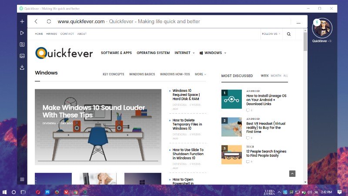Viewport: 348px width, 196px height.
Task: Expand the MORE dropdown in Windows section
Action: (201, 74)
